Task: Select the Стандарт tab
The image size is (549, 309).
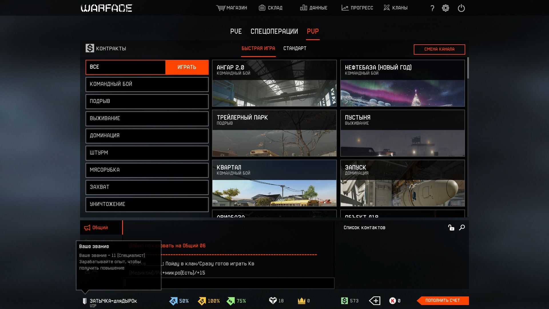Action: coord(295,48)
